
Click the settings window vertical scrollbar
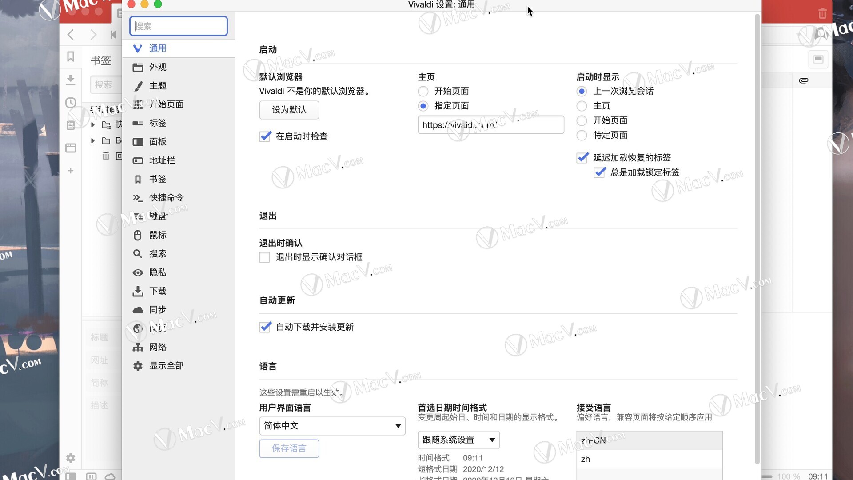click(x=757, y=239)
